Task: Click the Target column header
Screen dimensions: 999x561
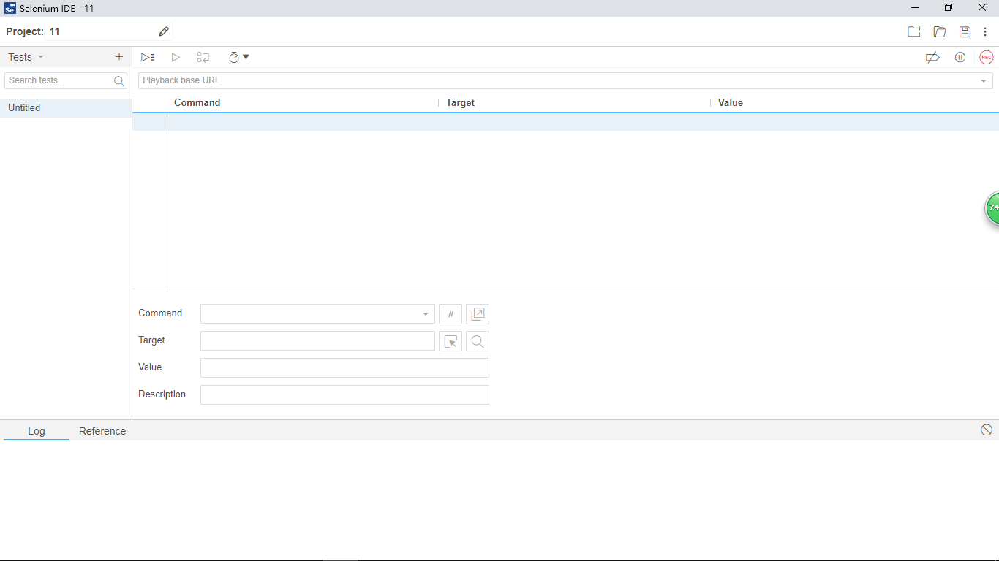Action: [x=460, y=103]
